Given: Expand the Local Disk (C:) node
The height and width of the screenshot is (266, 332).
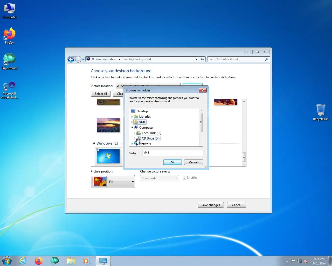Looking at the screenshot, I should click(135, 133).
